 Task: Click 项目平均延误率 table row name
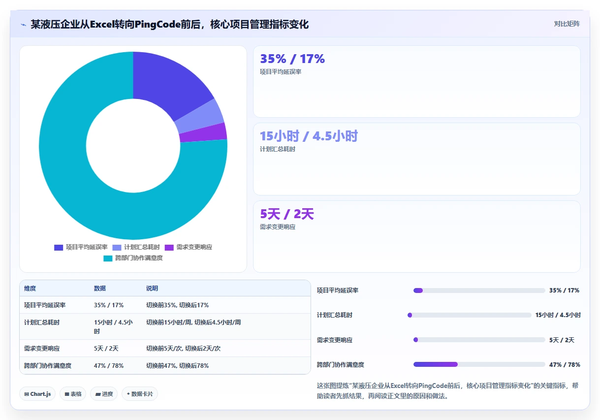pos(45,305)
